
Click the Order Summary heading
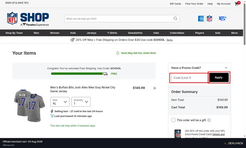(184, 92)
